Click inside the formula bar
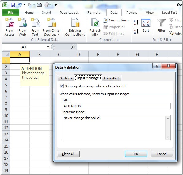This screenshot has width=183, height=175. [129, 47]
